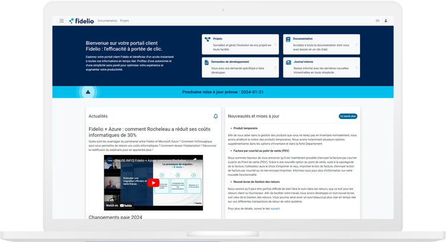446x242 pixels.
Task: Follow the suivant link
Action: 275,208
